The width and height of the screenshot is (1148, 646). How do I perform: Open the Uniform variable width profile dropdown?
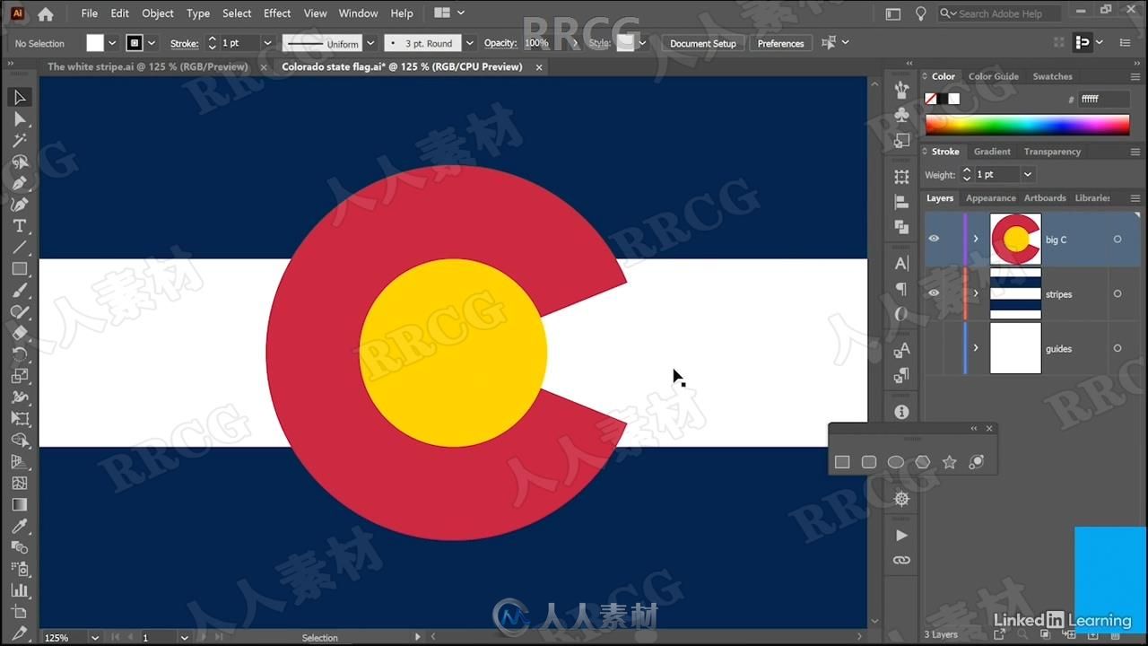[370, 43]
